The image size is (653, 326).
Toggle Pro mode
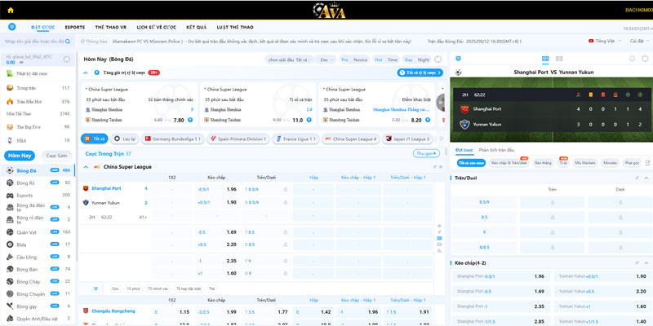(x=344, y=59)
